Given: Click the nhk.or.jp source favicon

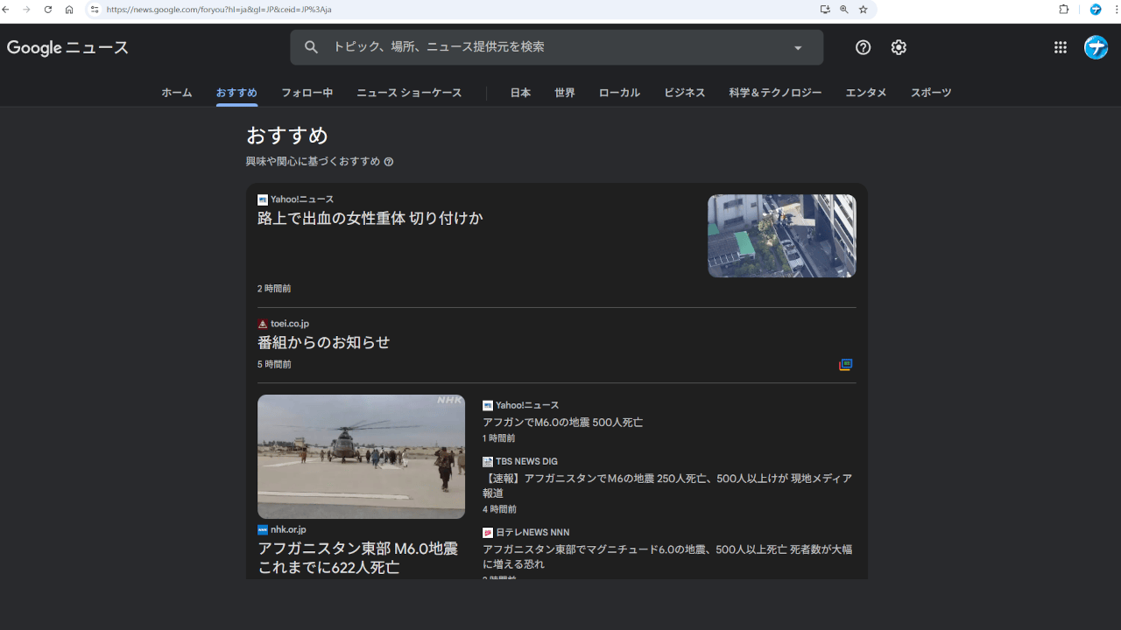Looking at the screenshot, I should tap(263, 530).
